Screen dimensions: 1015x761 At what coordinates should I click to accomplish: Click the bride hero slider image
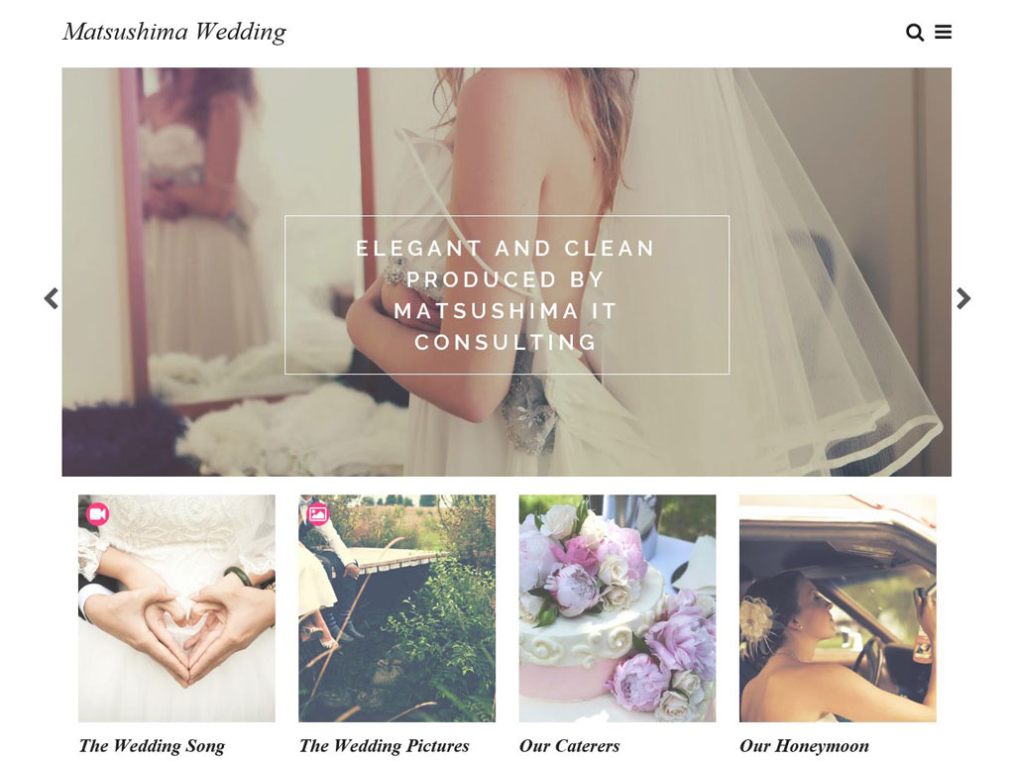(507, 272)
